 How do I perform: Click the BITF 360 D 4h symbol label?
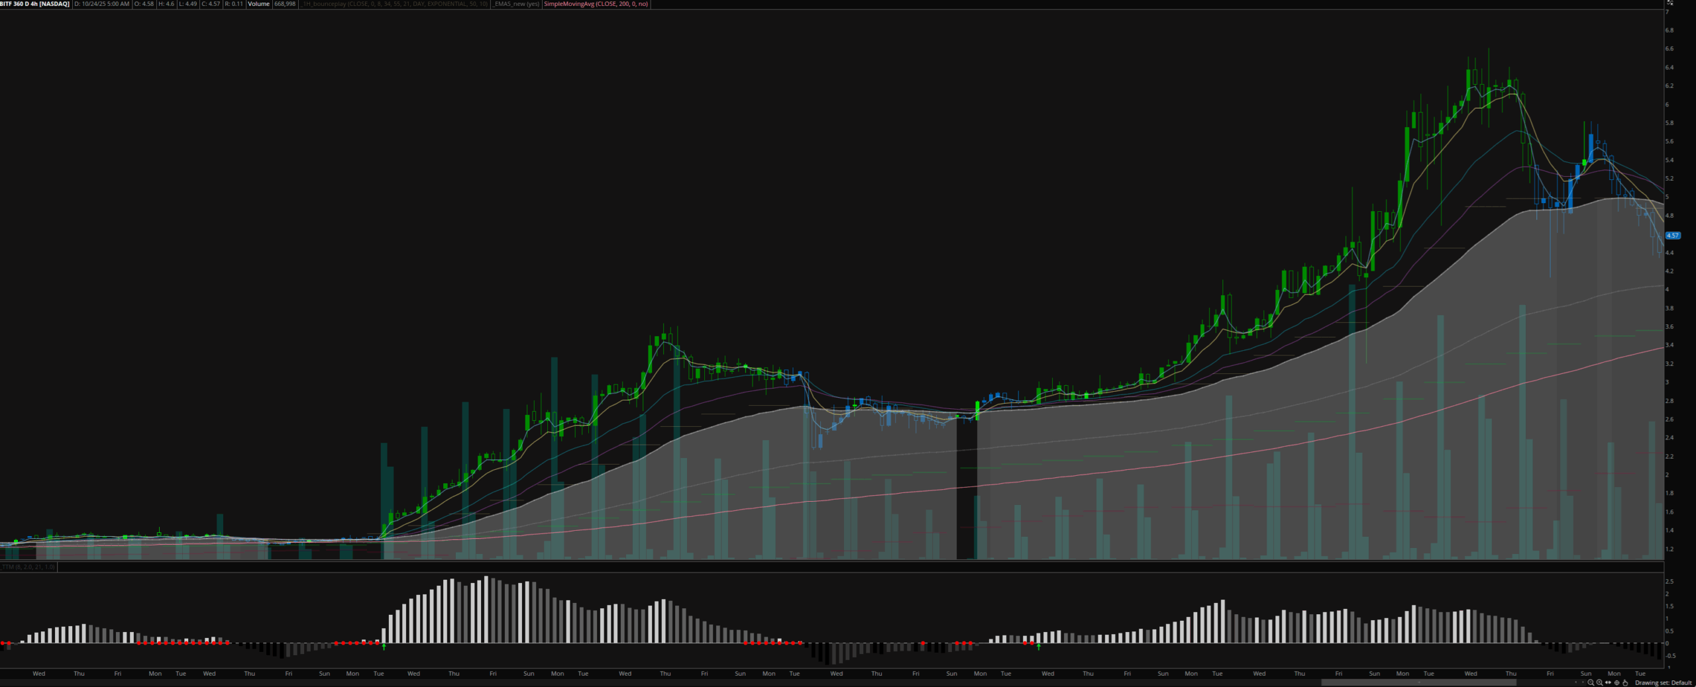[x=35, y=4]
